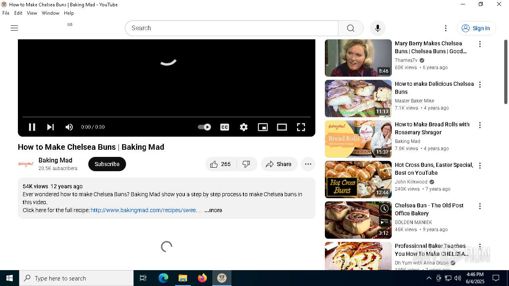509x286 pixels.
Task: Expand the description with ...more
Action: coord(213,210)
